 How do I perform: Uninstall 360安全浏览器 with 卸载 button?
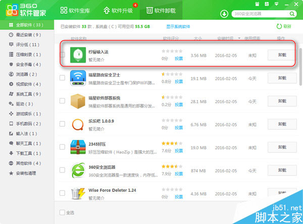[282, 170]
